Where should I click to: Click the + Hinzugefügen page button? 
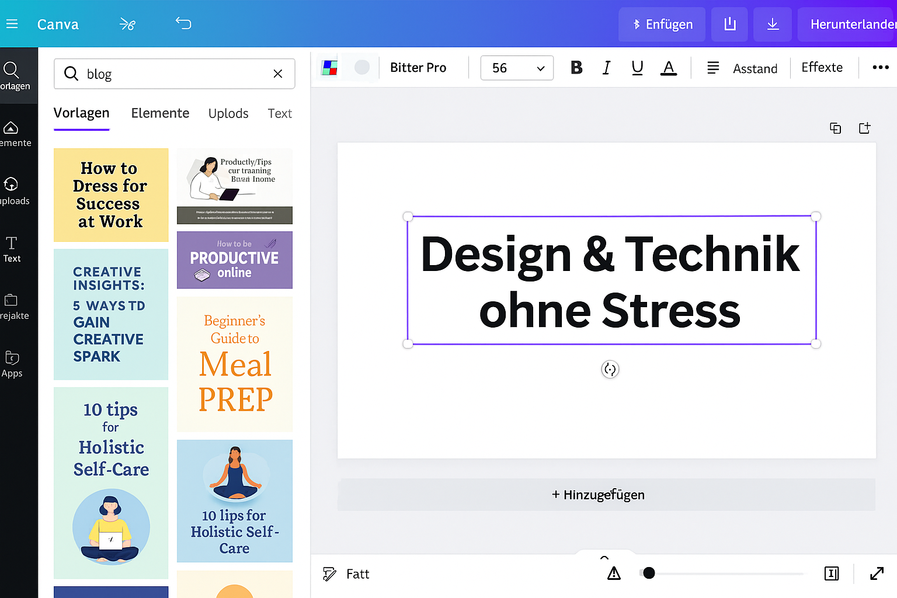click(x=606, y=495)
